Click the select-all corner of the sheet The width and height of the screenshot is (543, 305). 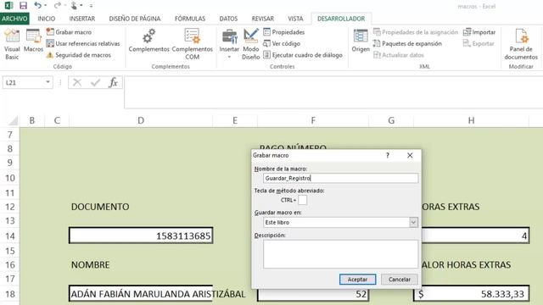click(14, 120)
